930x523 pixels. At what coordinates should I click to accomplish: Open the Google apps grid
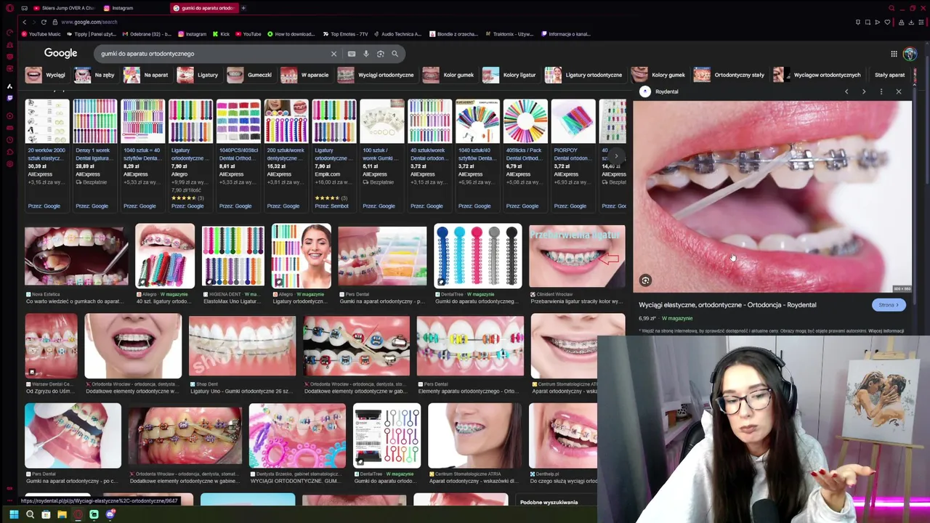(x=894, y=54)
